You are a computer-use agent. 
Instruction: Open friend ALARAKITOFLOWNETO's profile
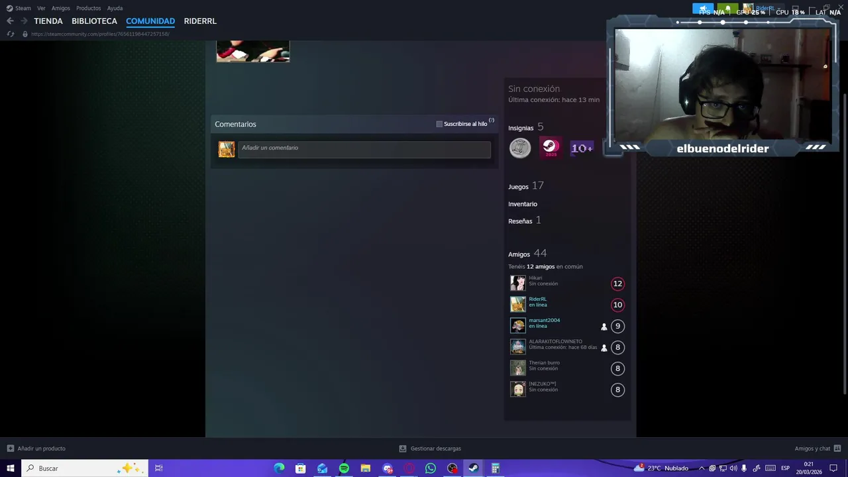(555, 341)
